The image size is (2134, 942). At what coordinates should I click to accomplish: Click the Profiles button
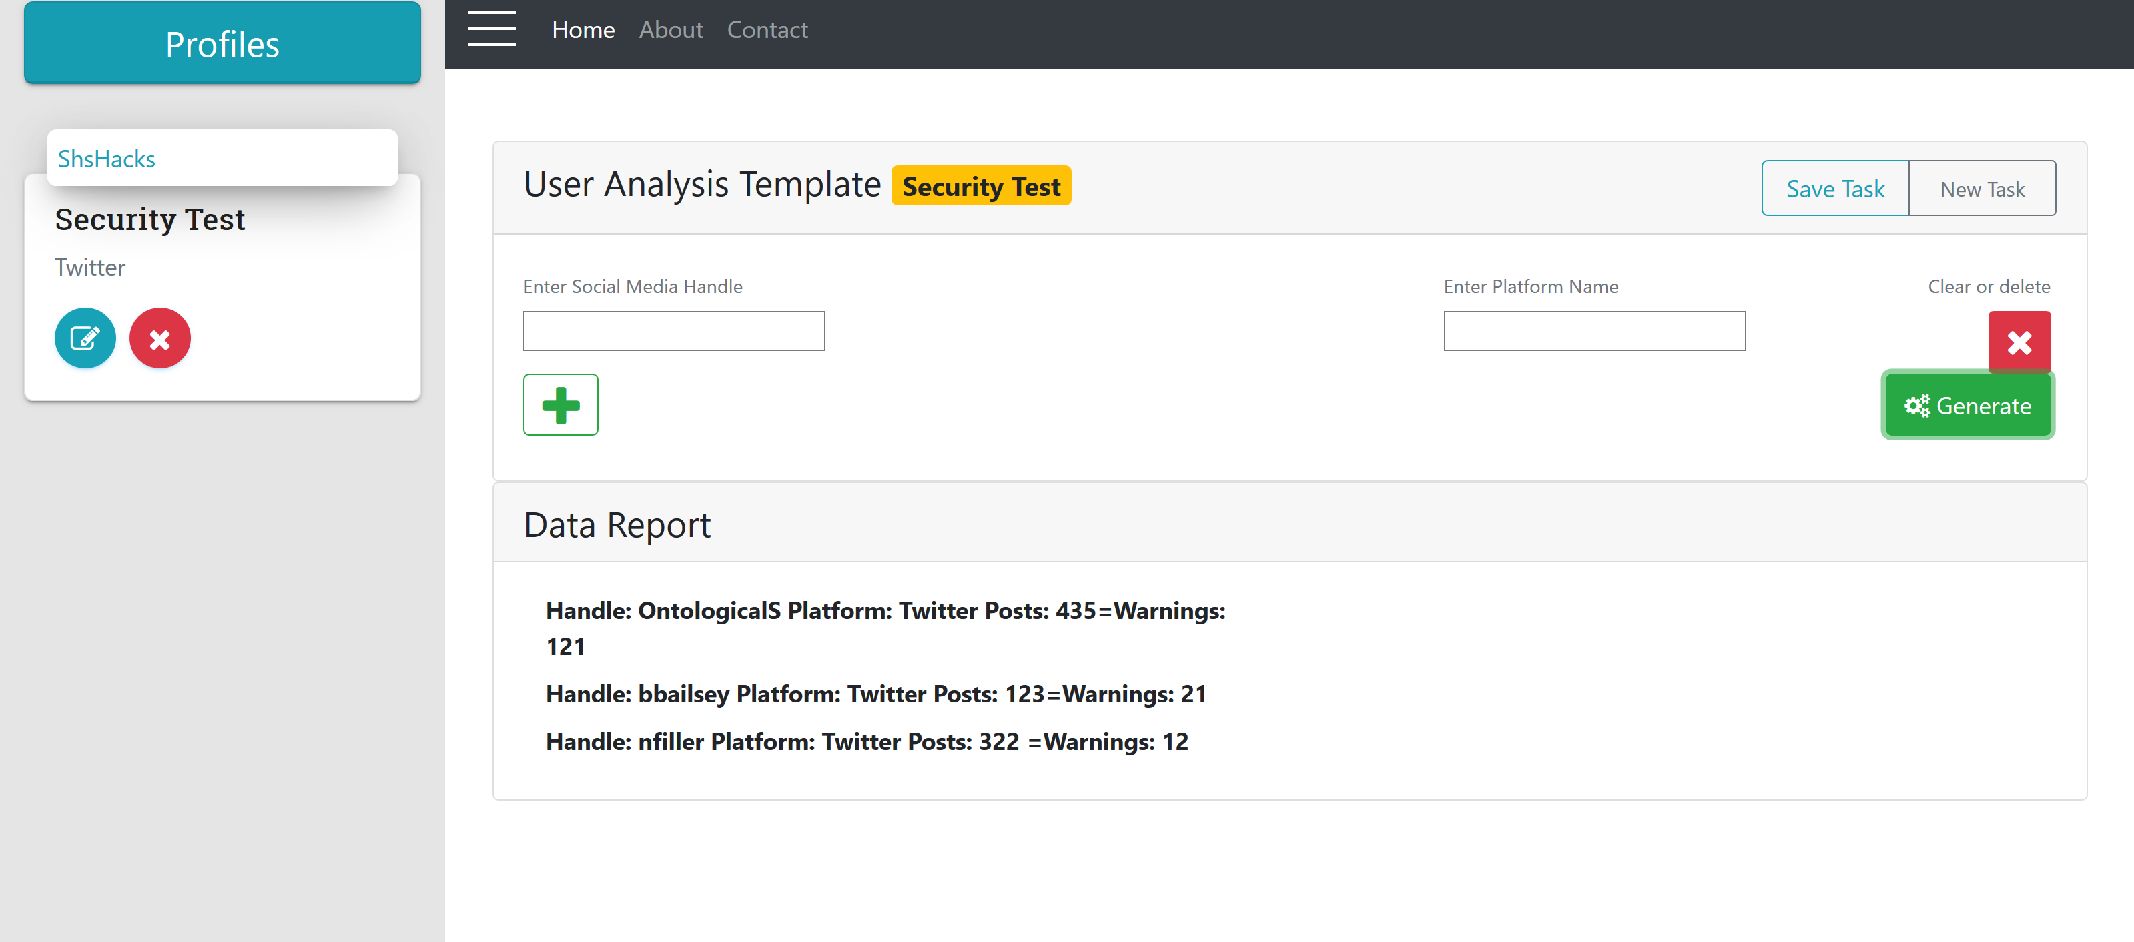point(222,43)
